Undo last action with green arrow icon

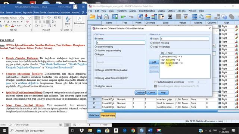[124, 17]
